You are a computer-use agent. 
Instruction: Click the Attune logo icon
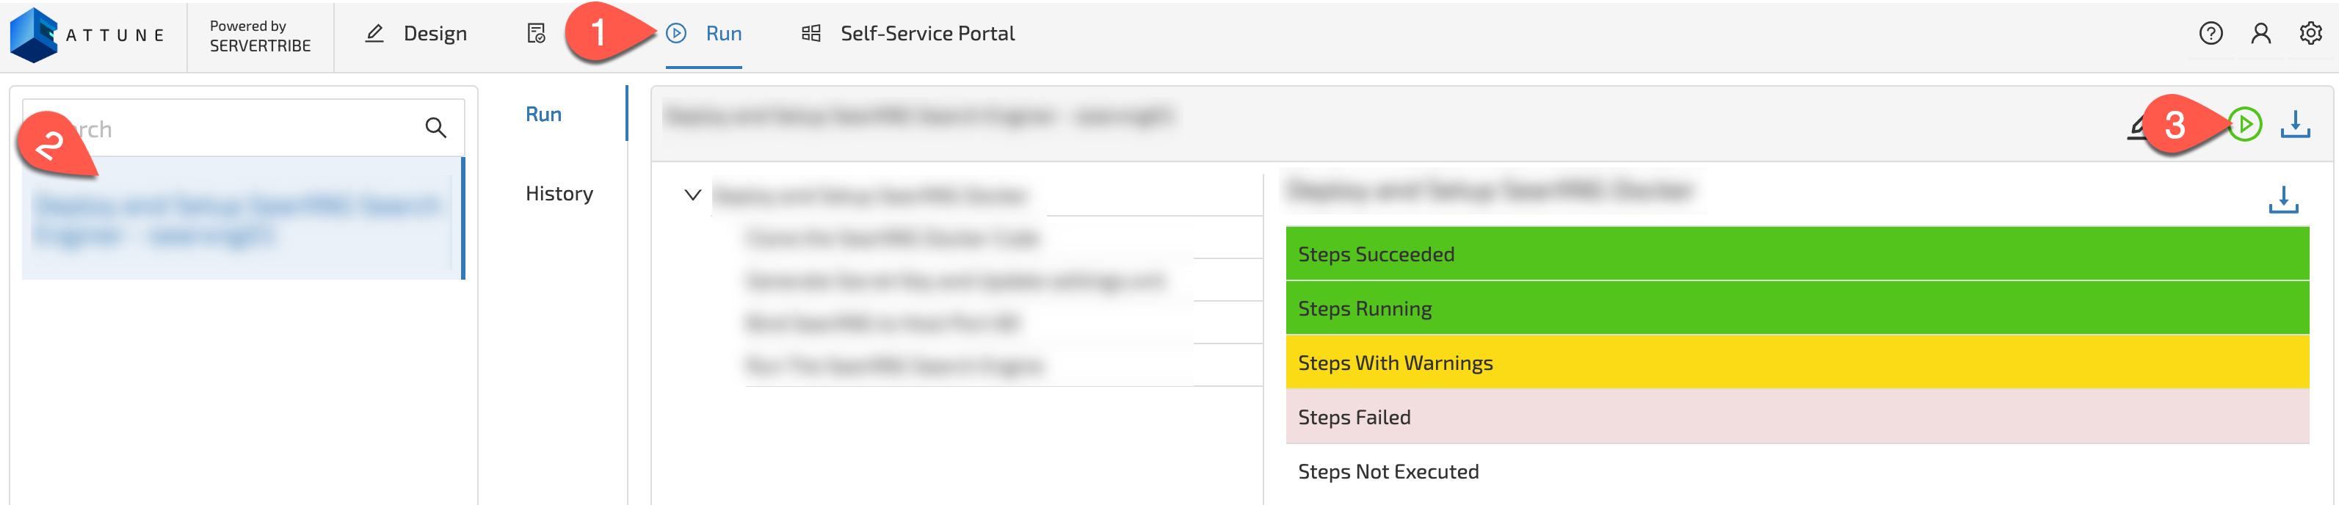pos(34,34)
